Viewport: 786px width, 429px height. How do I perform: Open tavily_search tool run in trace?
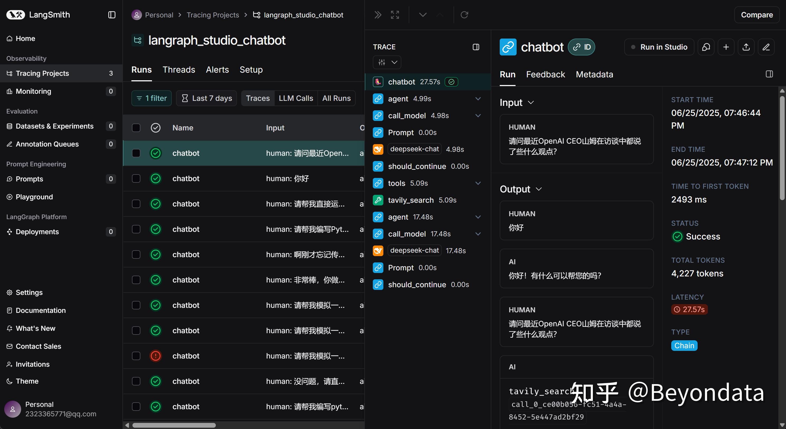coord(410,200)
